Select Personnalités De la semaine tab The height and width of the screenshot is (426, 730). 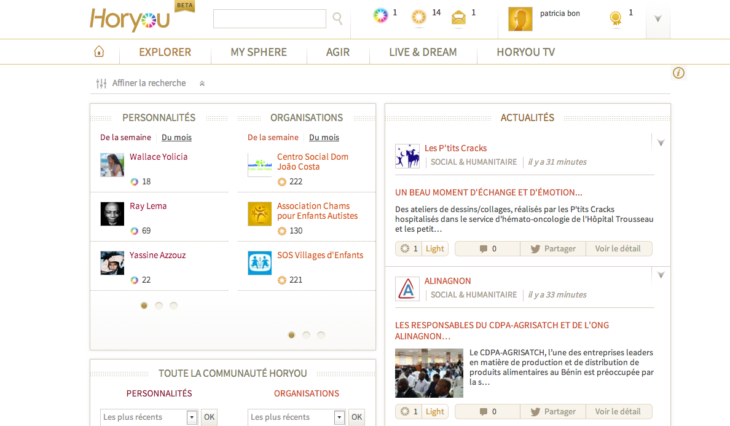point(125,137)
